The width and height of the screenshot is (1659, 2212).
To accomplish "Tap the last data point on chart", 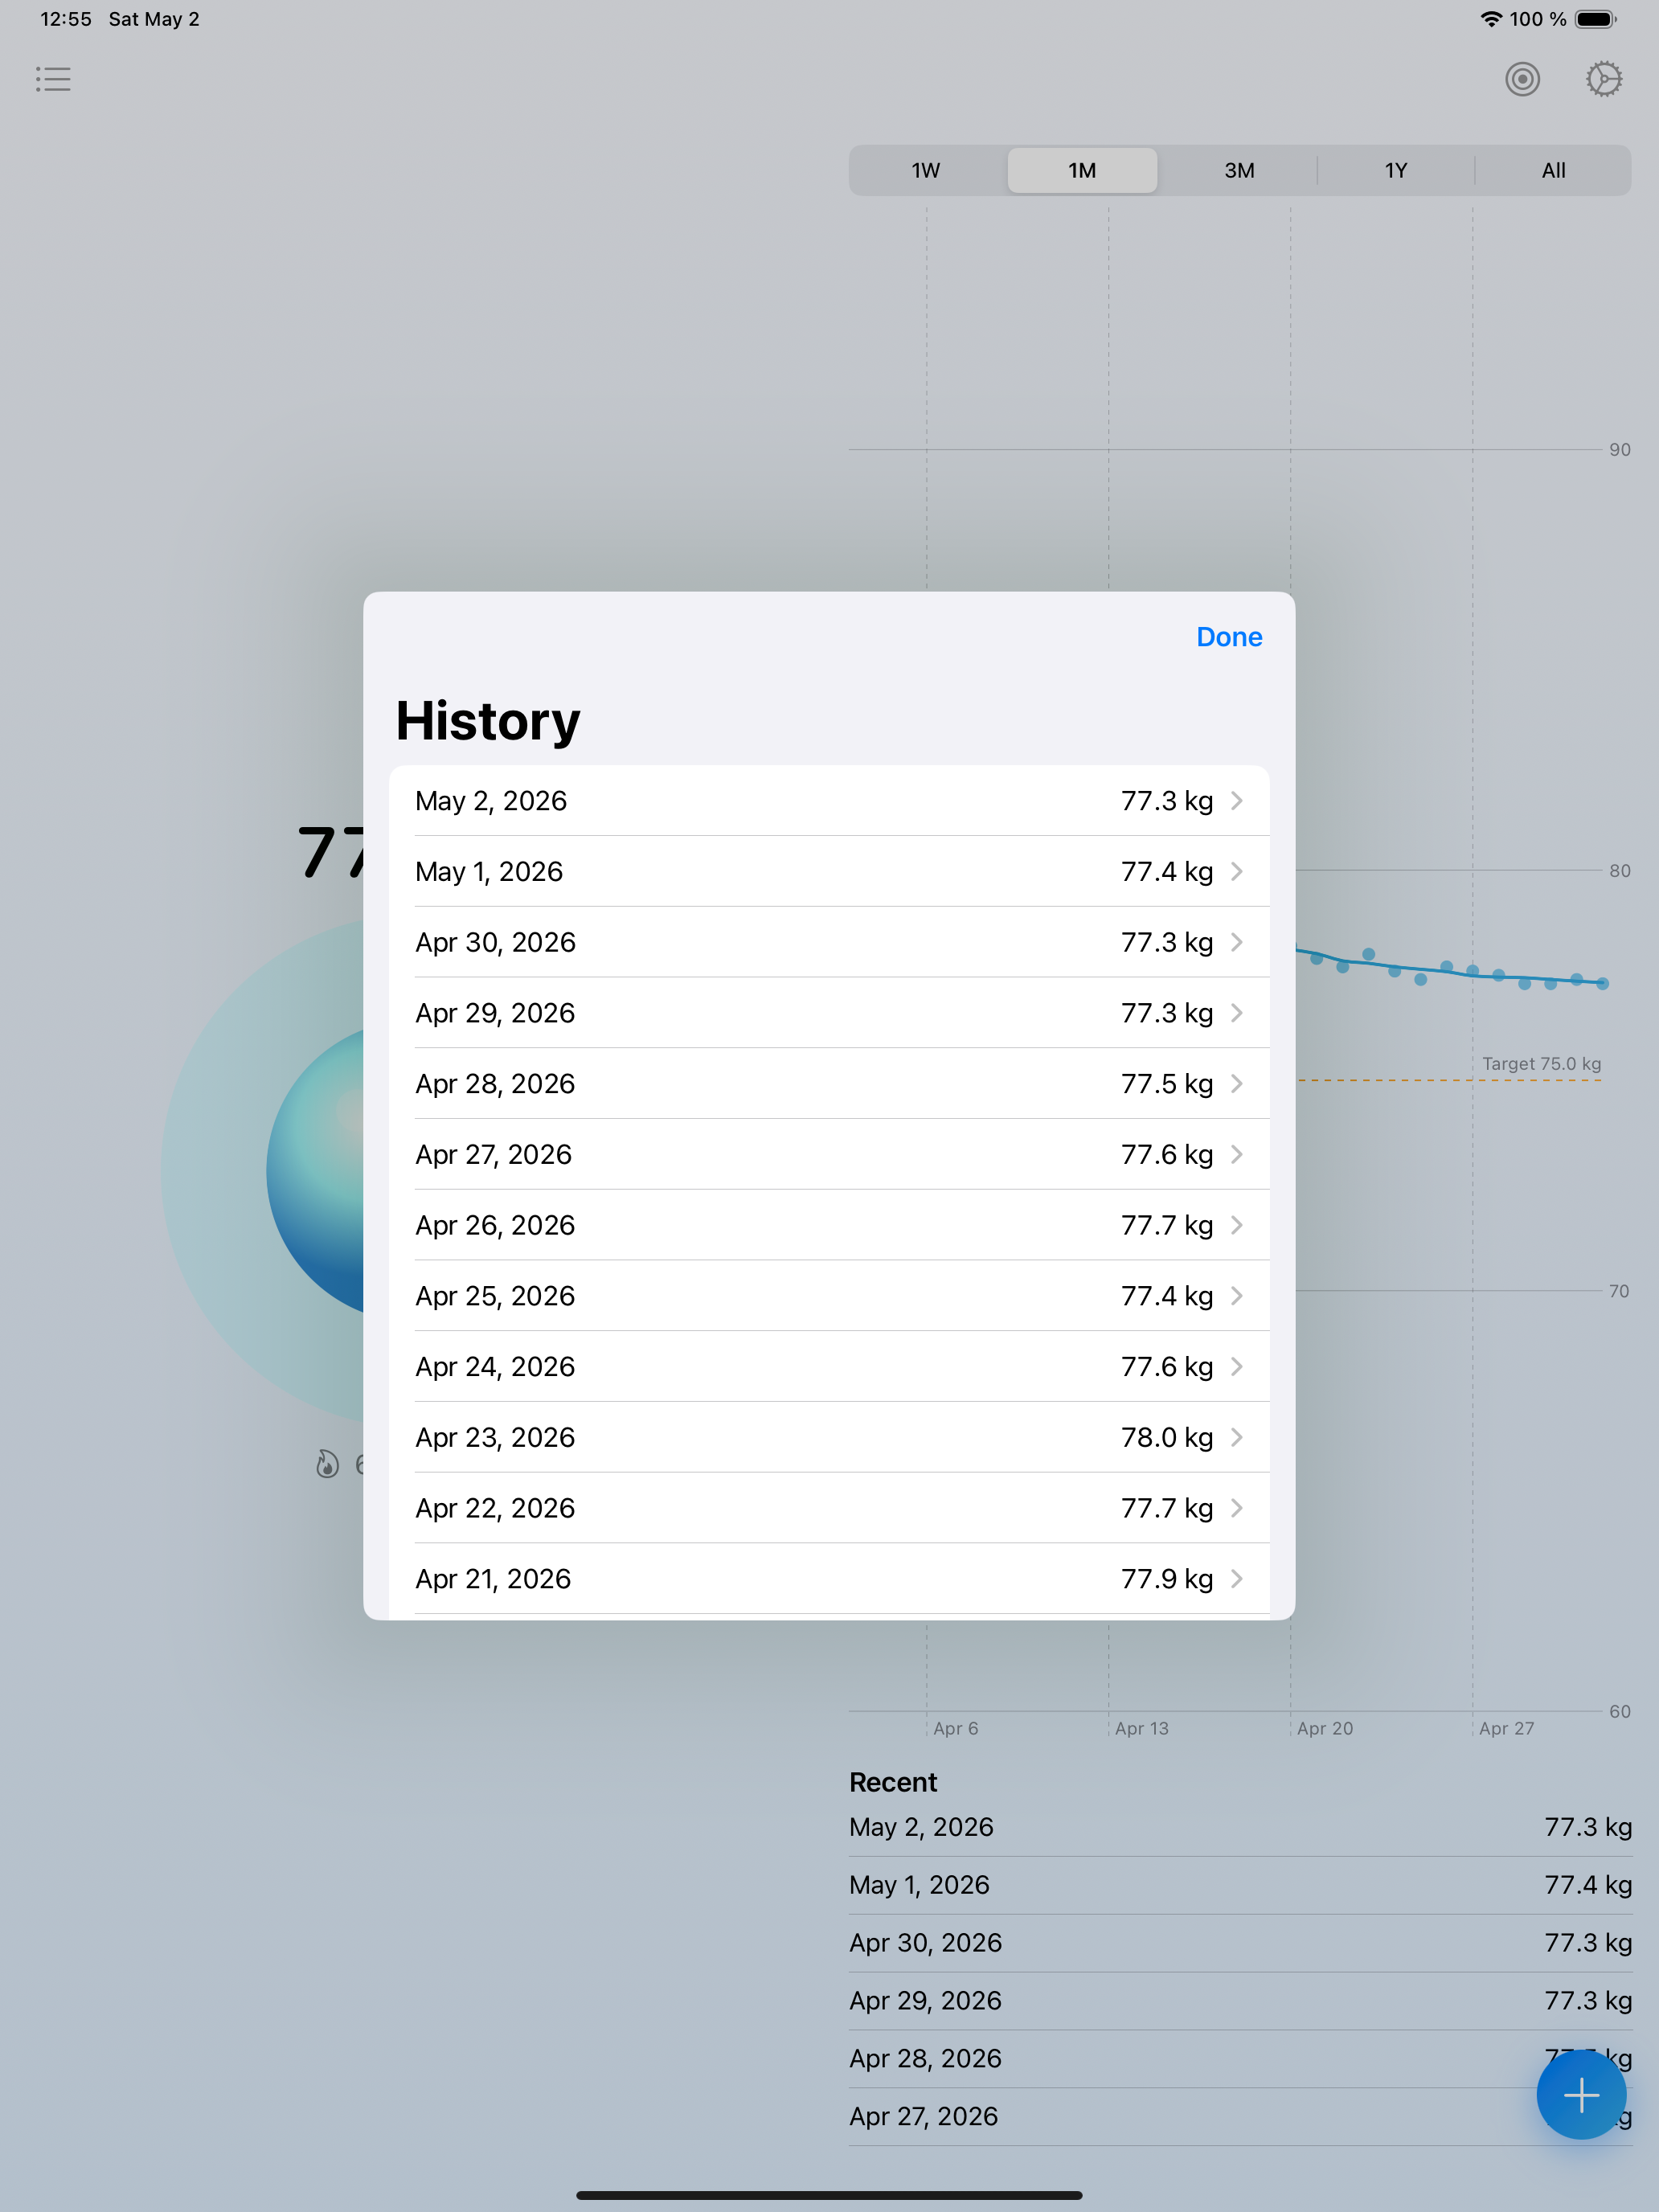I will [x=1602, y=983].
